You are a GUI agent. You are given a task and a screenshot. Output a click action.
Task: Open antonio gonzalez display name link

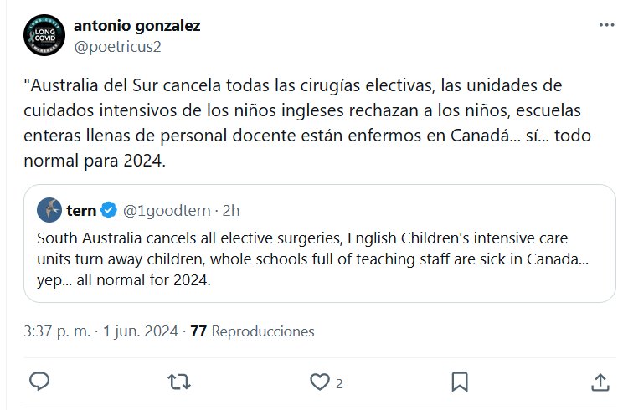[137, 25]
